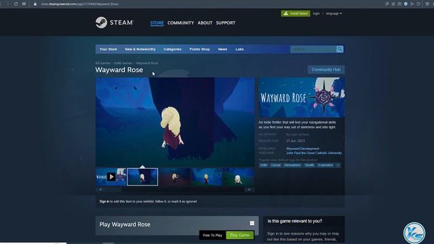Open the Points Shop tab
This screenshot has height=244, width=434.
[x=199, y=49]
